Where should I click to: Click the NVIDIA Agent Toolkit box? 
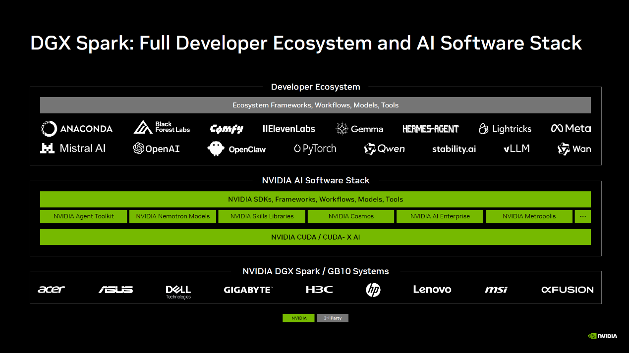(84, 216)
